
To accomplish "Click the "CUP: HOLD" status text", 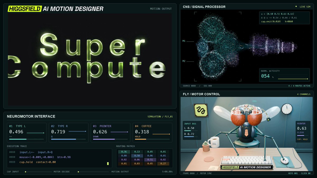I will [302, 139].
